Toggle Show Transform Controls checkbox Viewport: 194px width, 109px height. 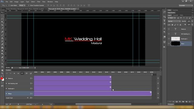[28, 5]
